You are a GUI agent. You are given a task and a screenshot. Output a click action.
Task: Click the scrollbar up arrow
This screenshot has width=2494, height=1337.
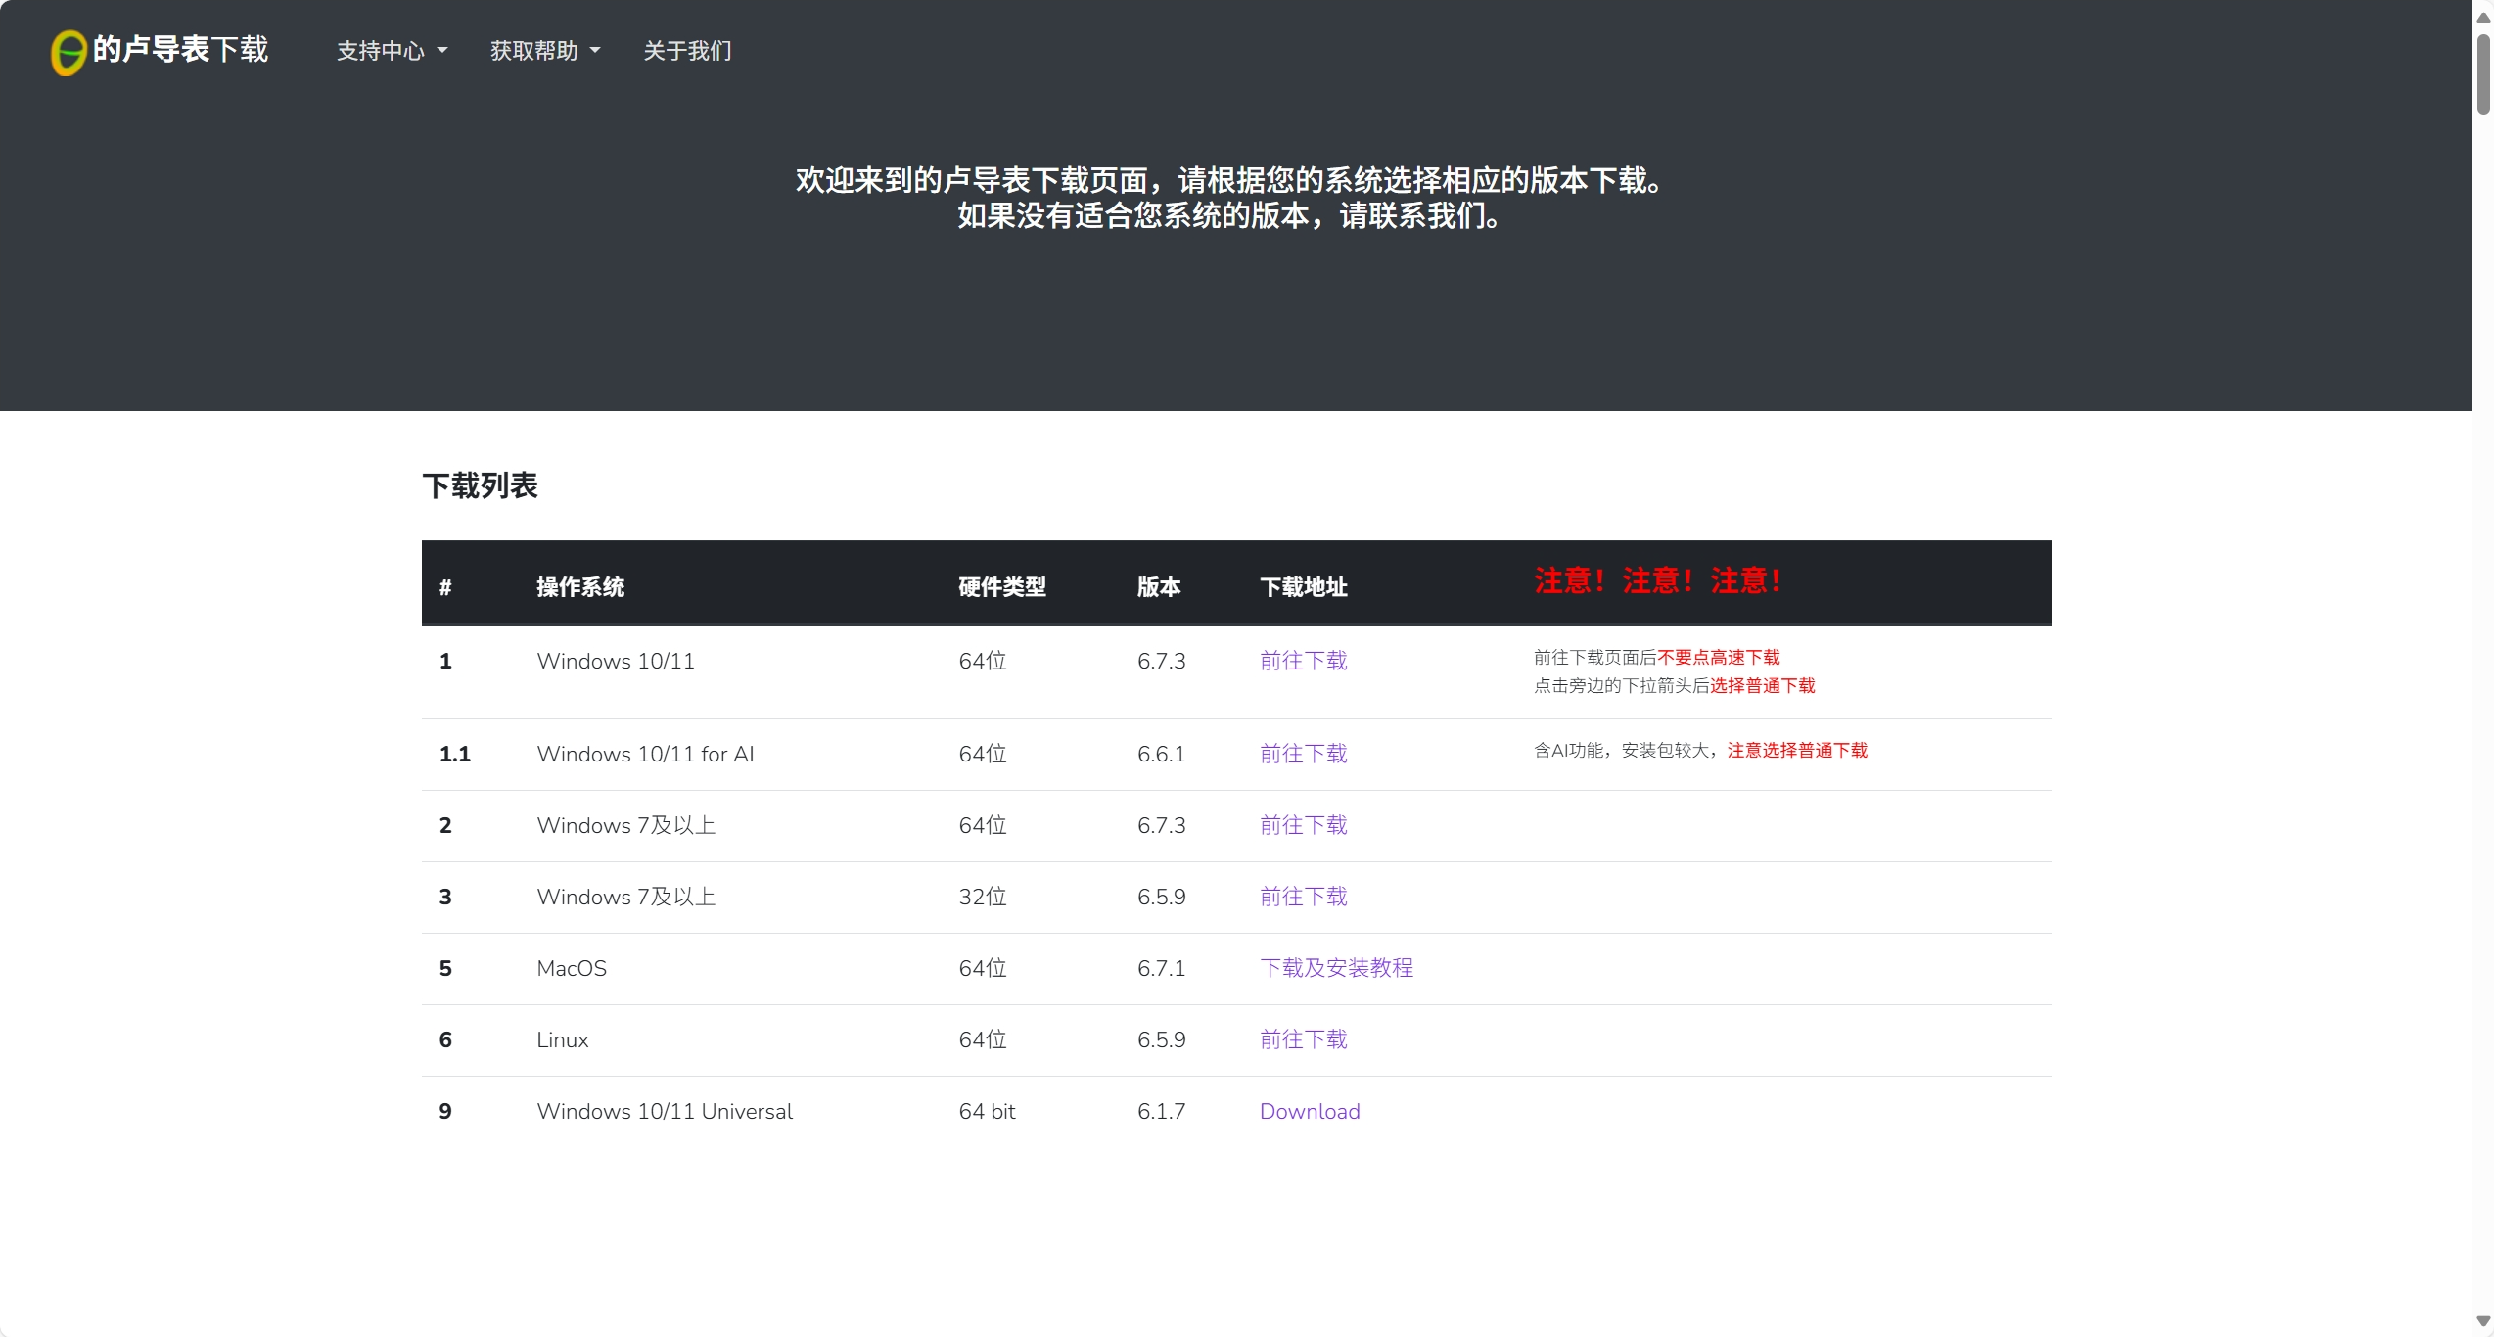pyautogui.click(x=2482, y=17)
